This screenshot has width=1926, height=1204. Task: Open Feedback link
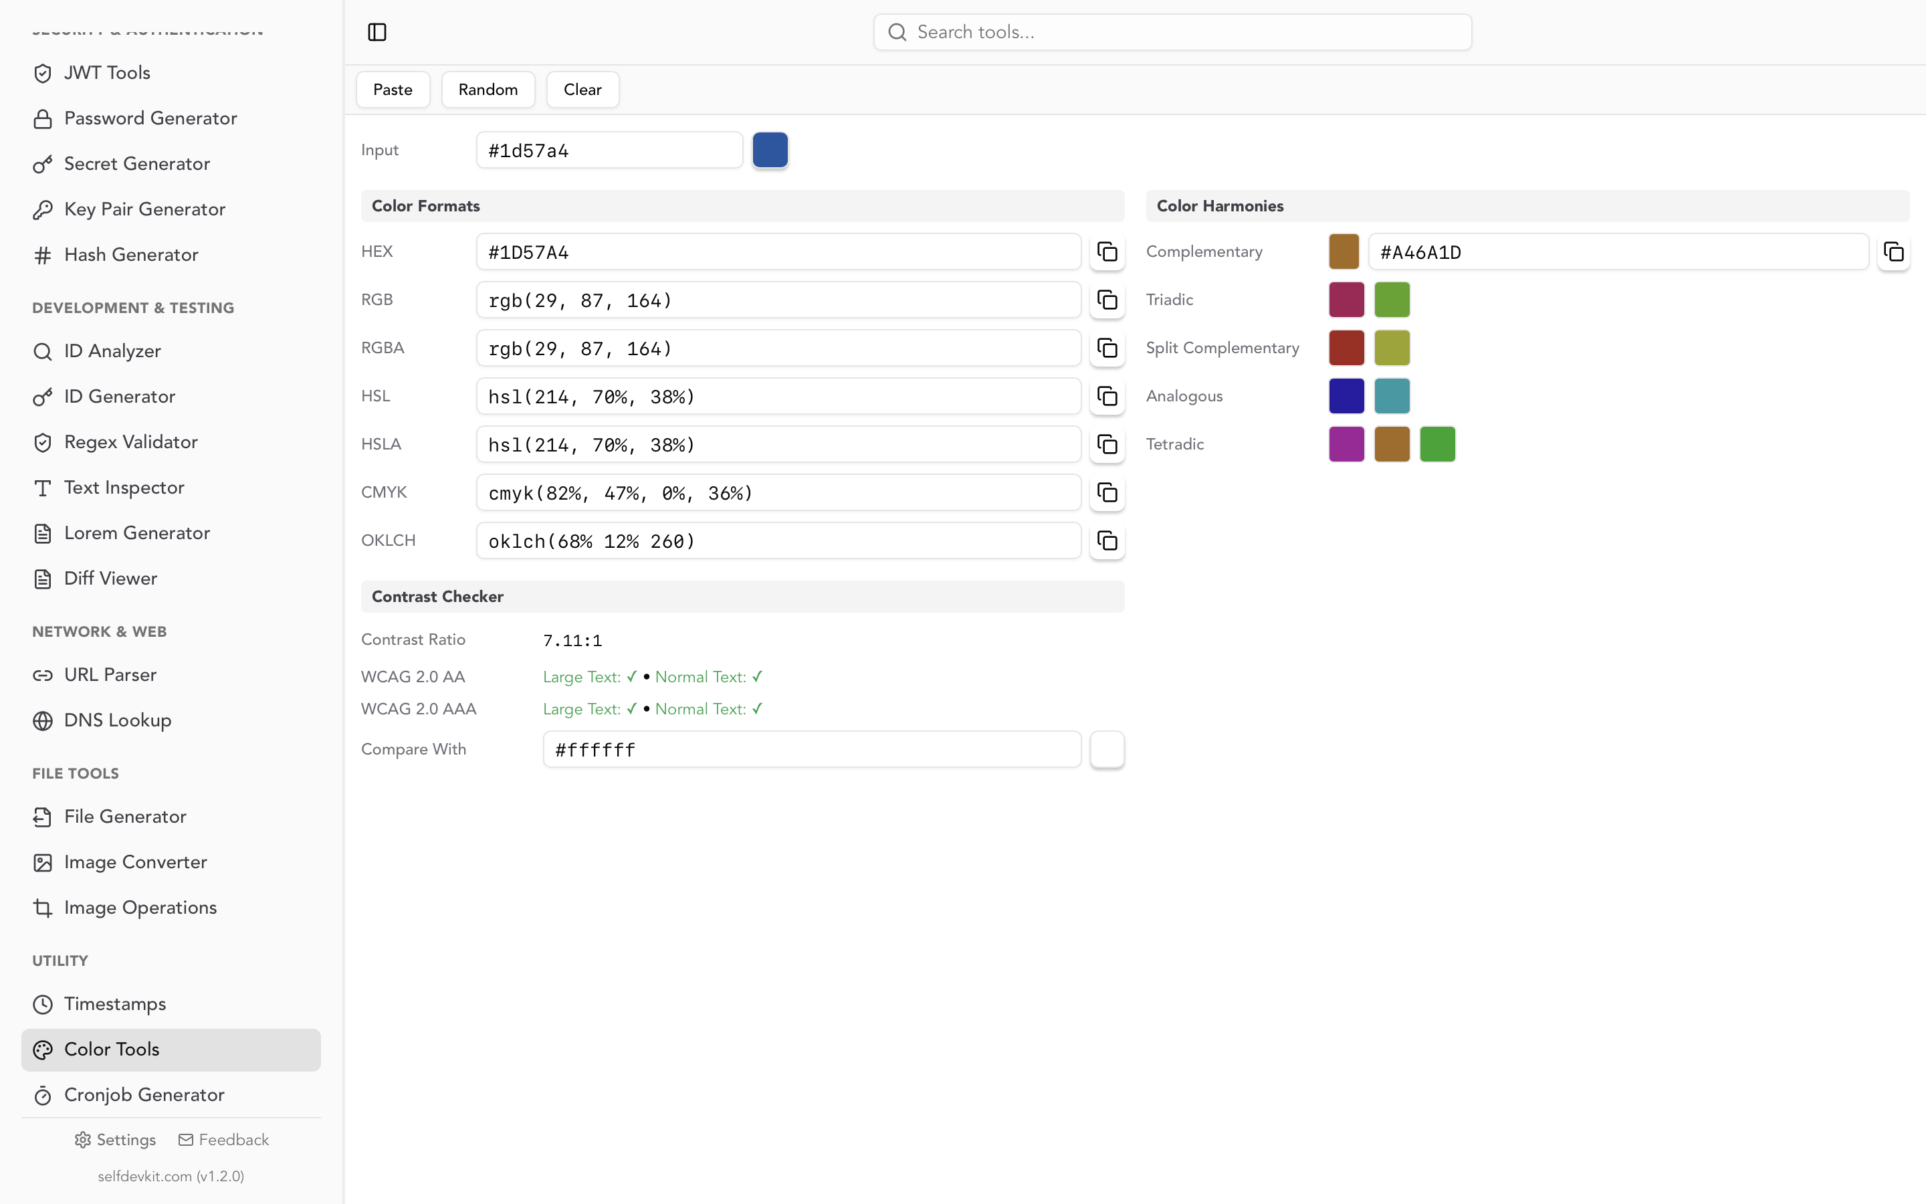[223, 1140]
